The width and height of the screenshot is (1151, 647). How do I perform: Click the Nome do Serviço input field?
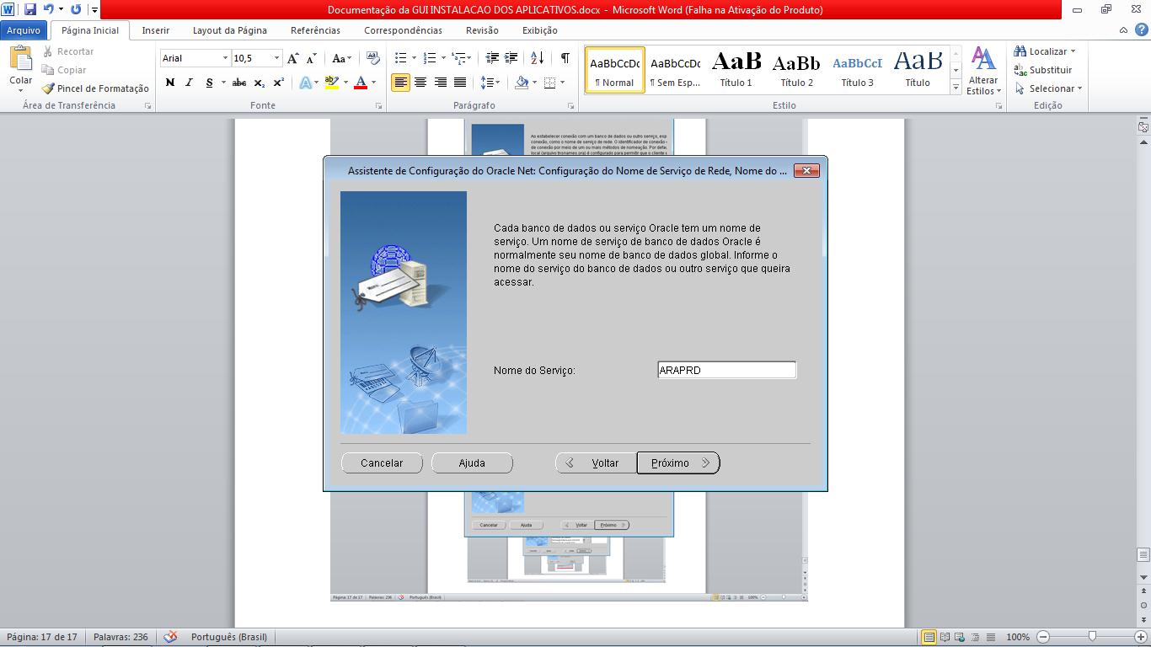coord(726,369)
